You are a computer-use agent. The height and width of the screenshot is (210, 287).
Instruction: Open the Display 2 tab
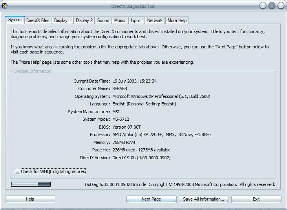pos(84,20)
